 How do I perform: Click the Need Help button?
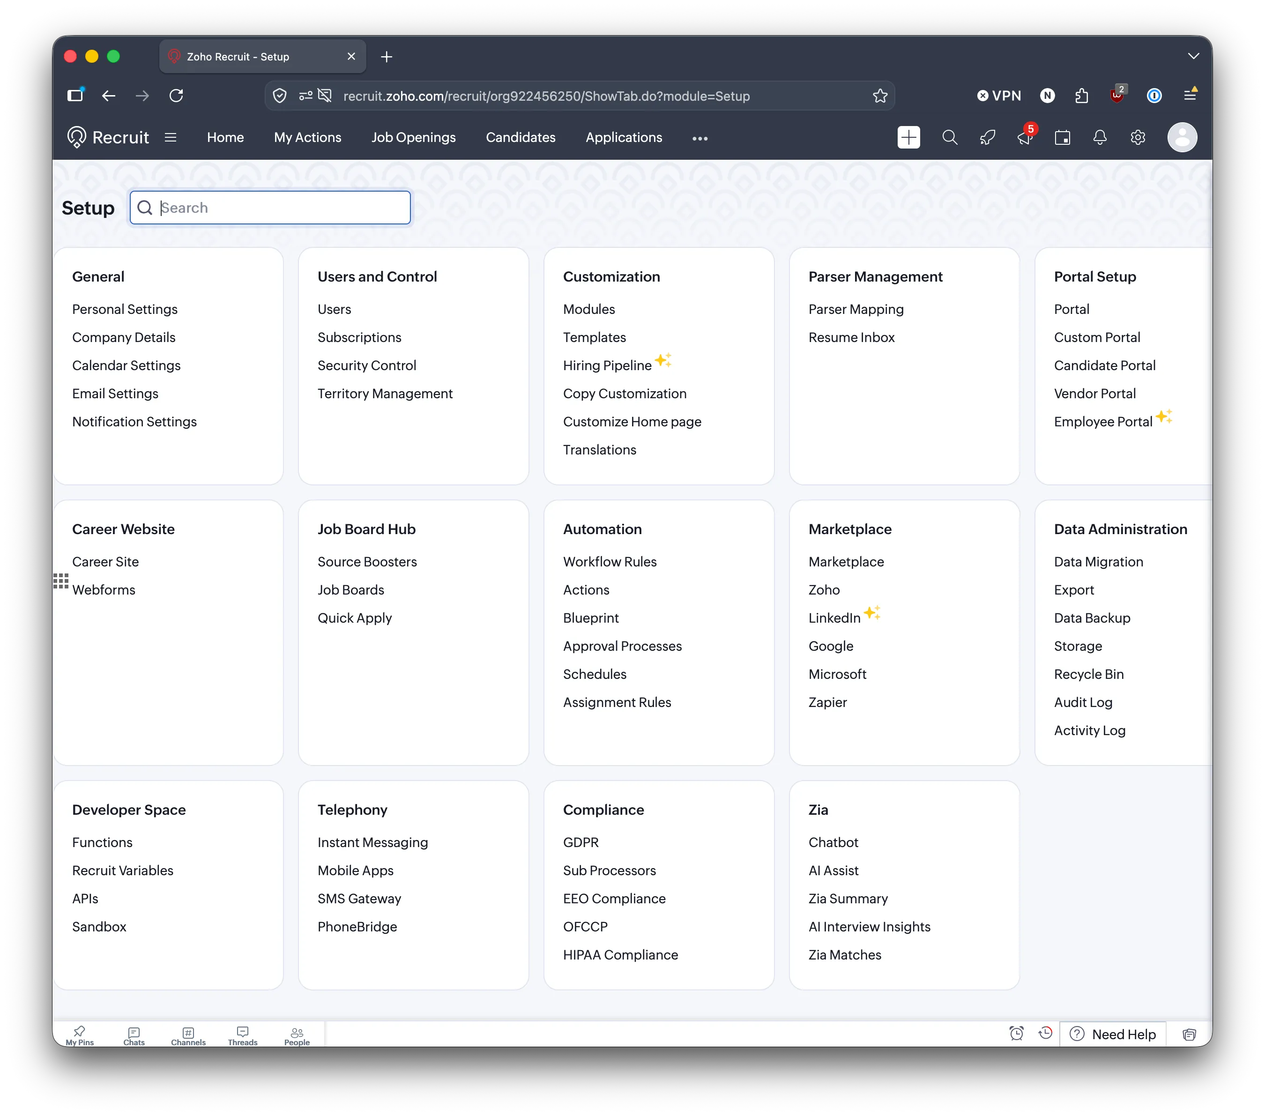tap(1113, 1034)
